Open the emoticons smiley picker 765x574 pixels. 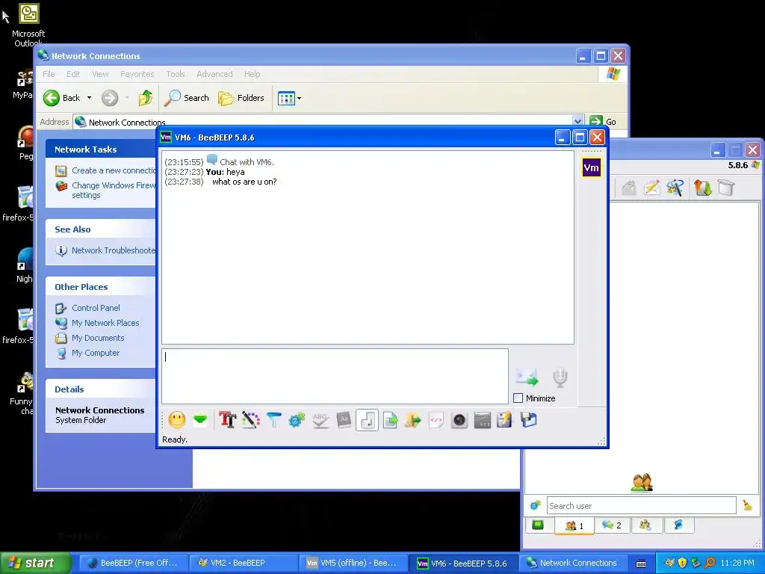pos(176,420)
